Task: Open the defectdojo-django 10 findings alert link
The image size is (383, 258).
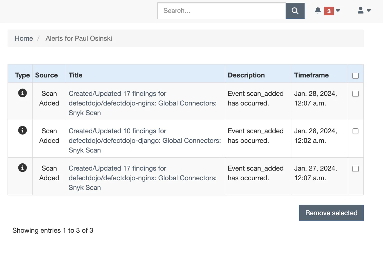Action: tap(144, 140)
